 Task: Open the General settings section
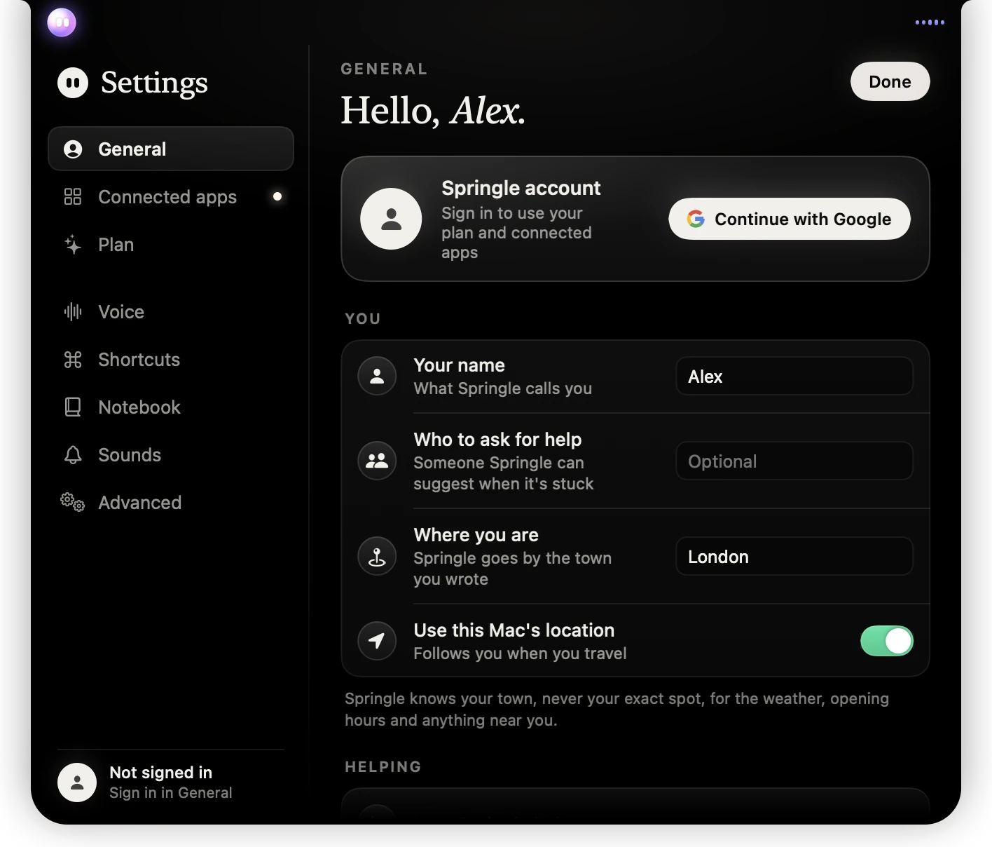171,149
